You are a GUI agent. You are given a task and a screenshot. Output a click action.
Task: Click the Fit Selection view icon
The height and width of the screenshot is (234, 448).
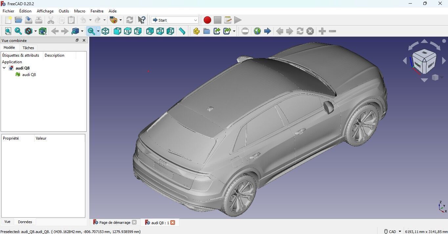pyautogui.click(x=18, y=31)
